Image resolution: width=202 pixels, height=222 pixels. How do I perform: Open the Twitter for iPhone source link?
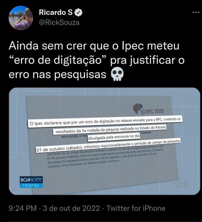point(136,208)
